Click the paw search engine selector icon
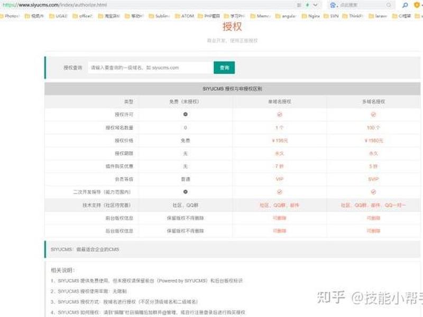 tap(333, 5)
